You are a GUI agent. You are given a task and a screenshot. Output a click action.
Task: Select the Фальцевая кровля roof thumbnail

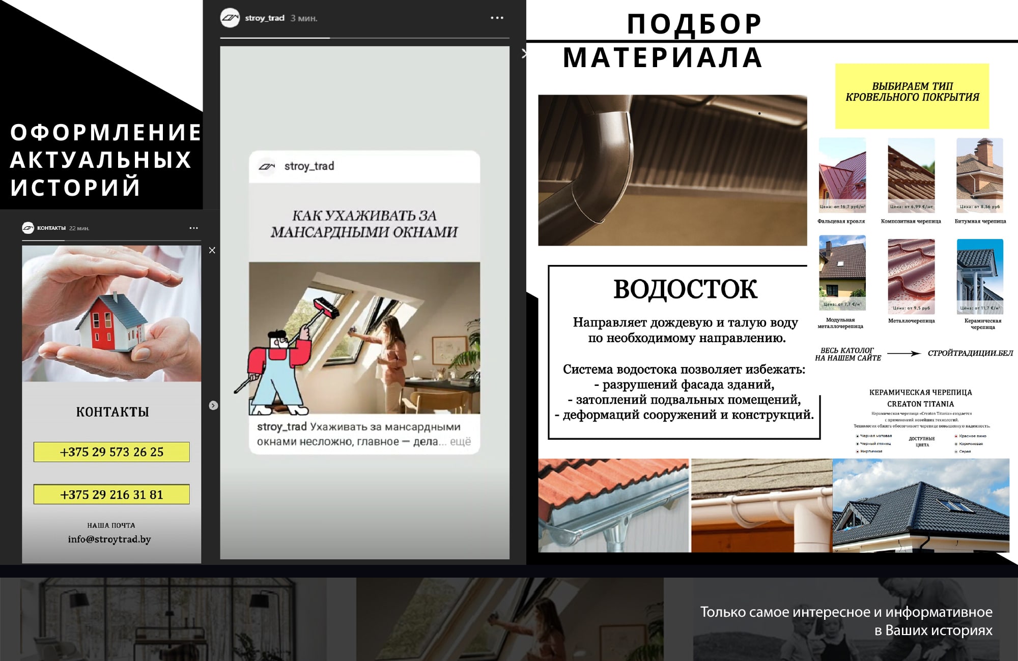coord(842,175)
